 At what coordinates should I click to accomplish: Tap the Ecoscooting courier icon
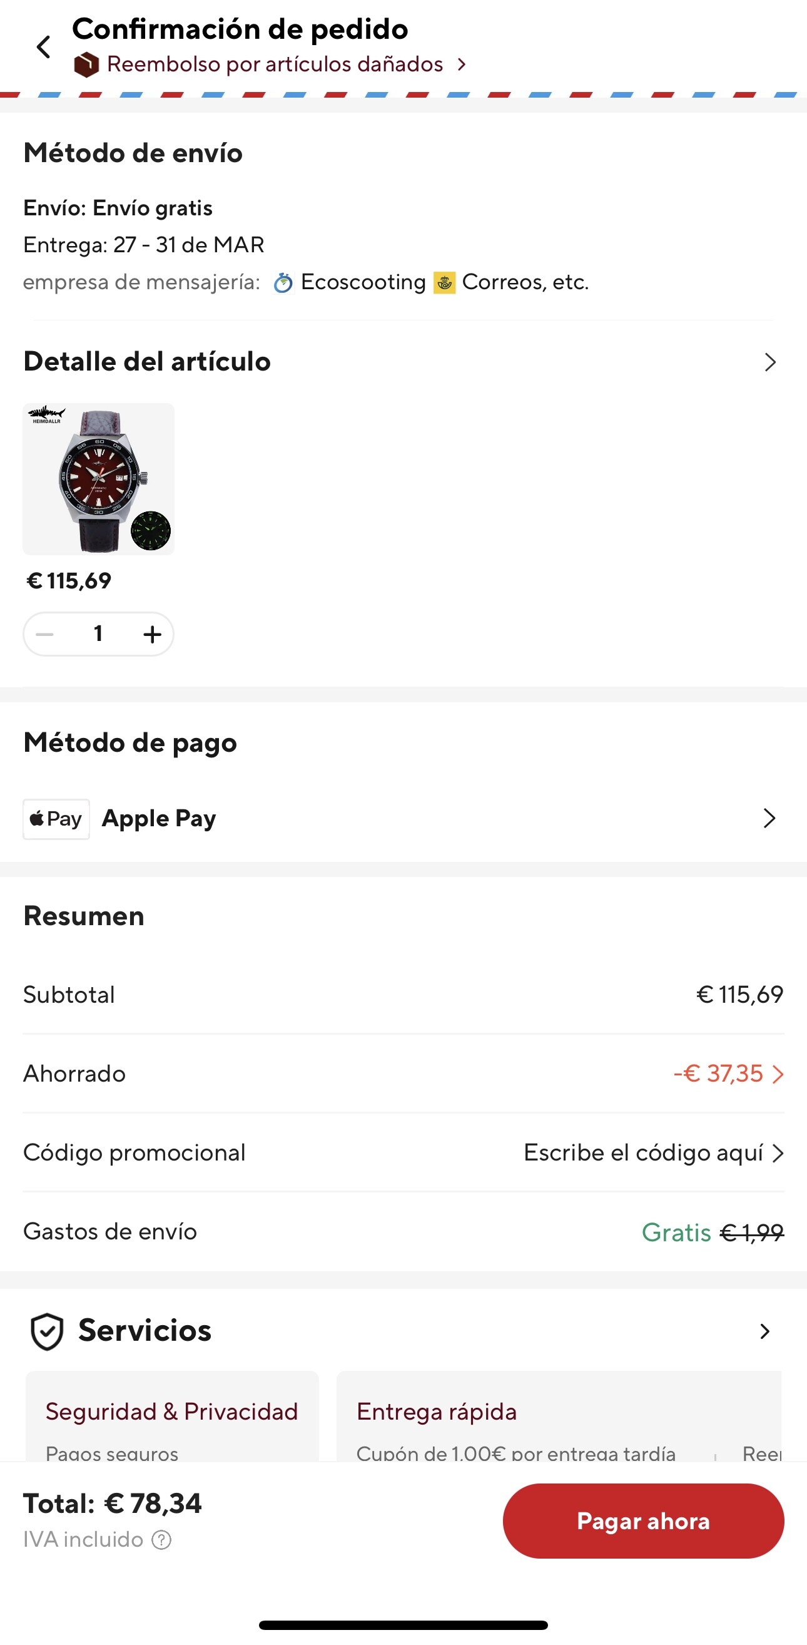point(283,282)
